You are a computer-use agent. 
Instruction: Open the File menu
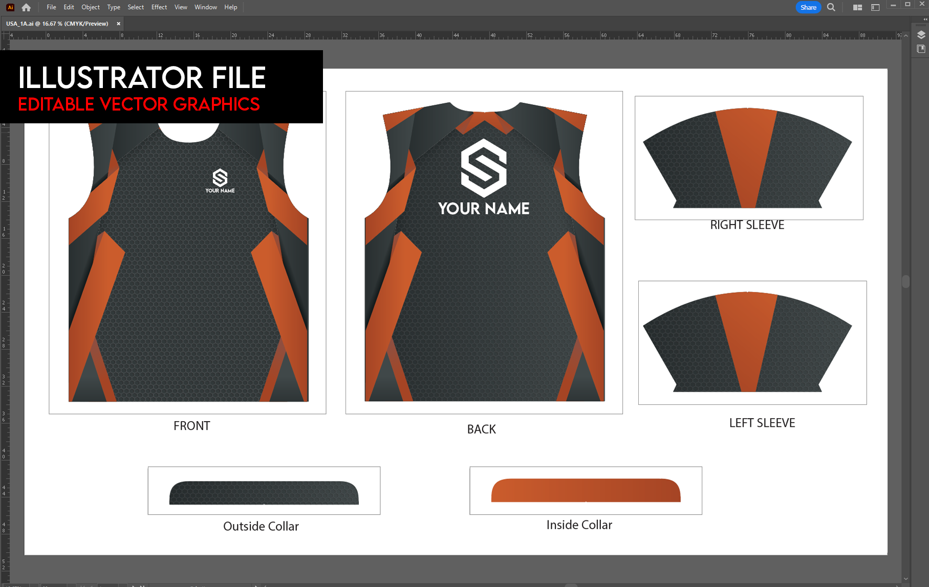coord(51,7)
